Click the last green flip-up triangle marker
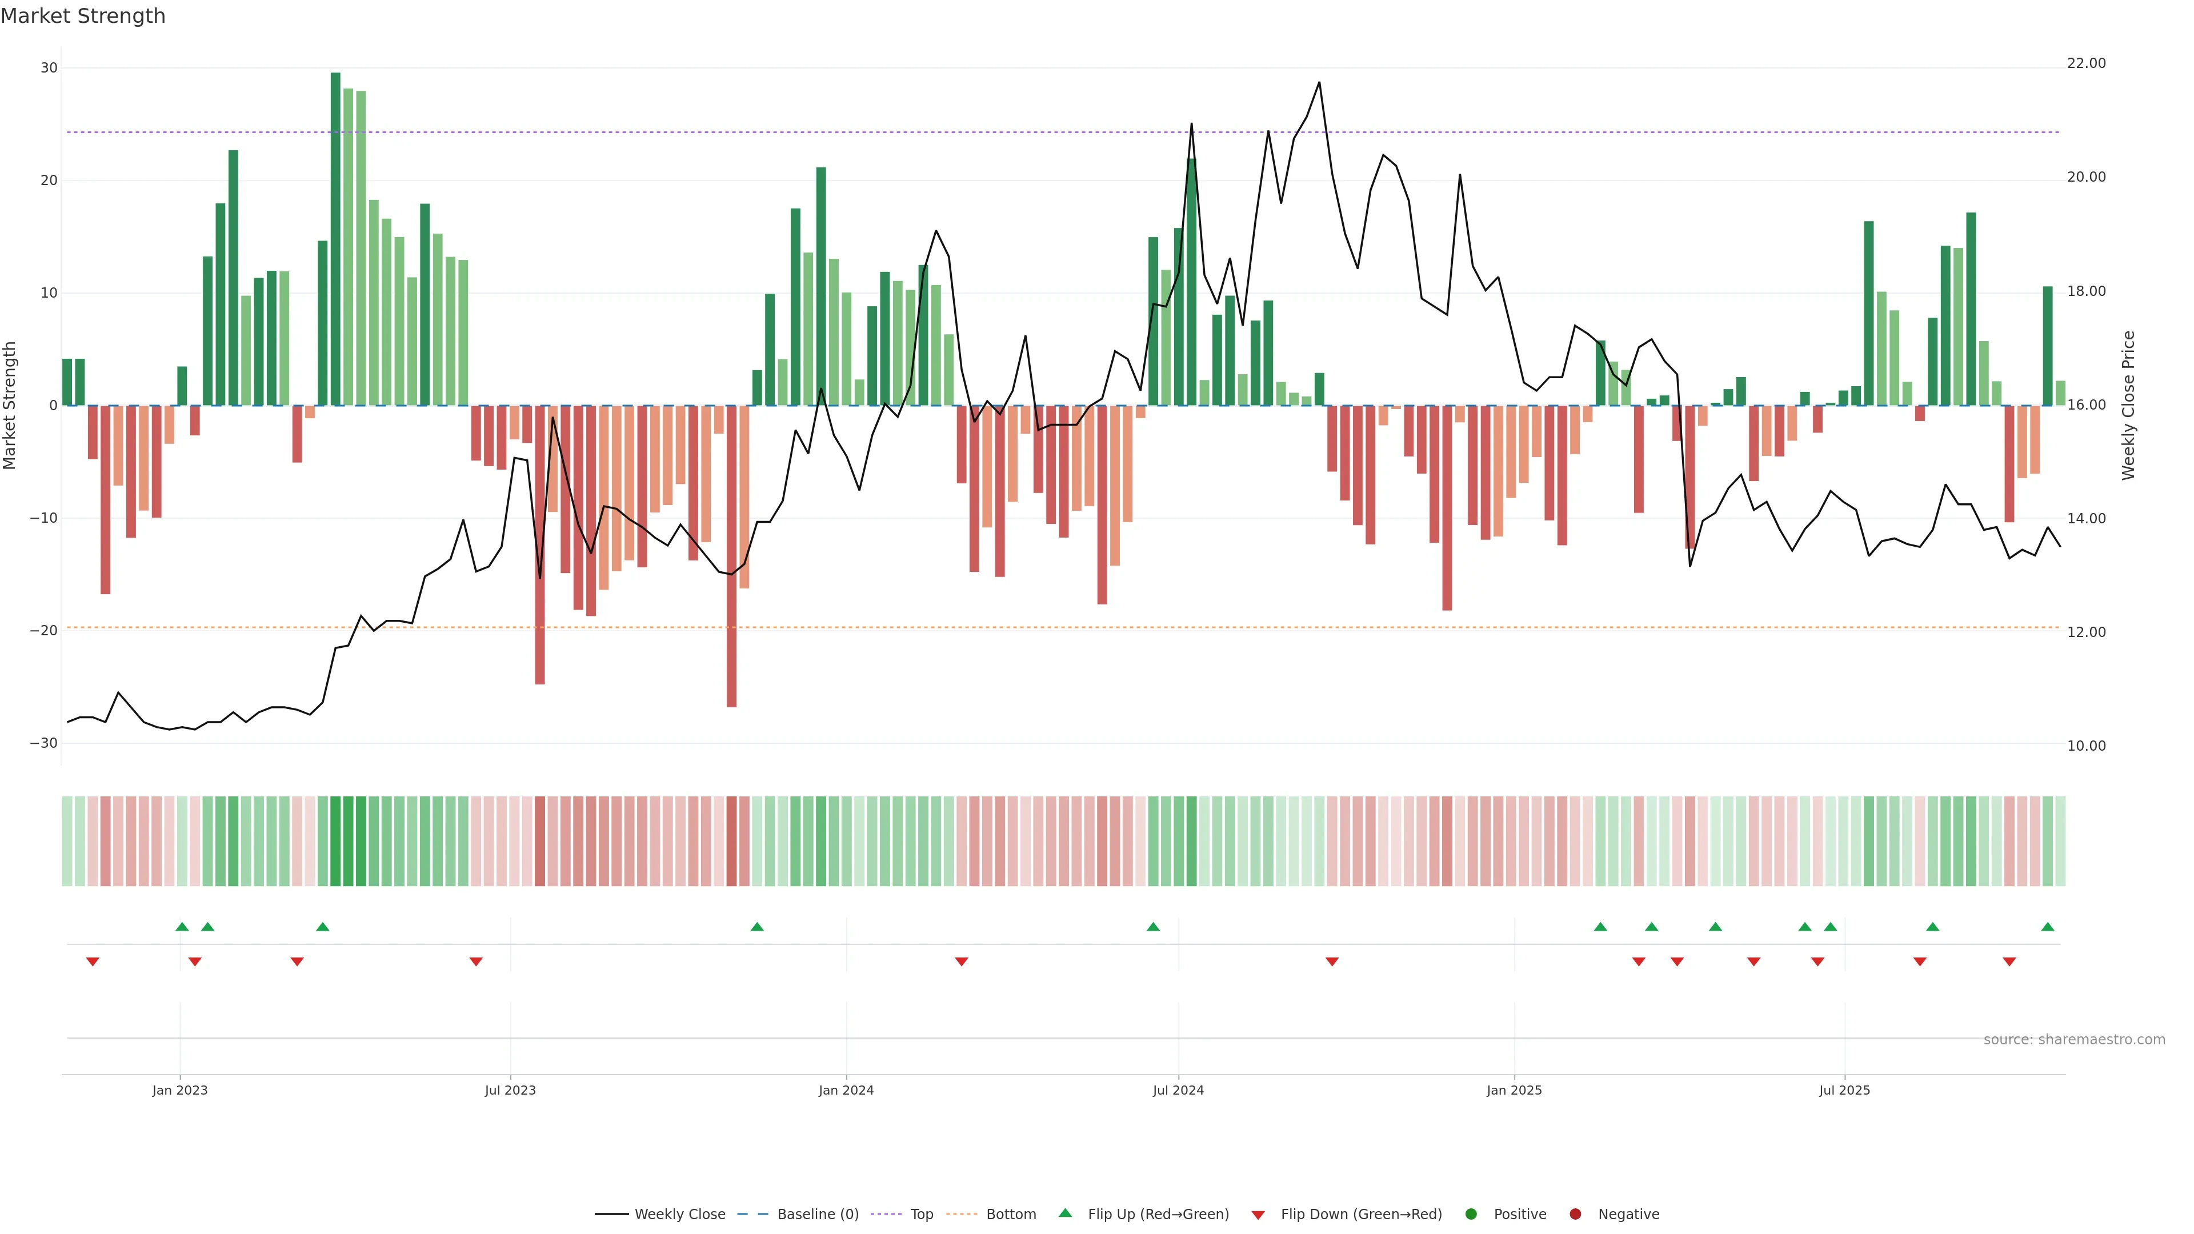 point(2048,927)
